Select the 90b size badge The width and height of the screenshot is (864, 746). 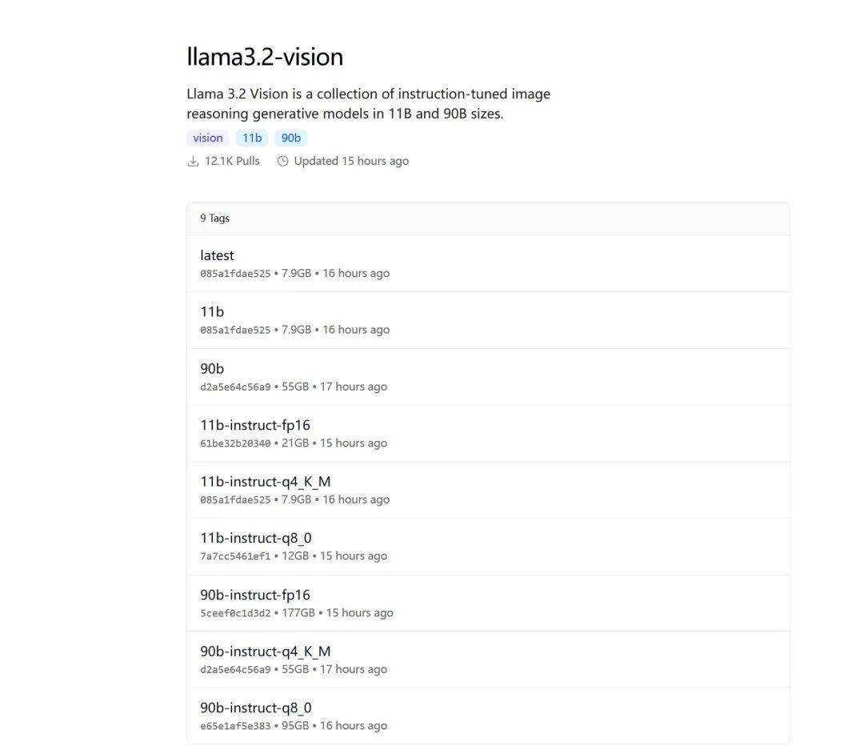(291, 138)
